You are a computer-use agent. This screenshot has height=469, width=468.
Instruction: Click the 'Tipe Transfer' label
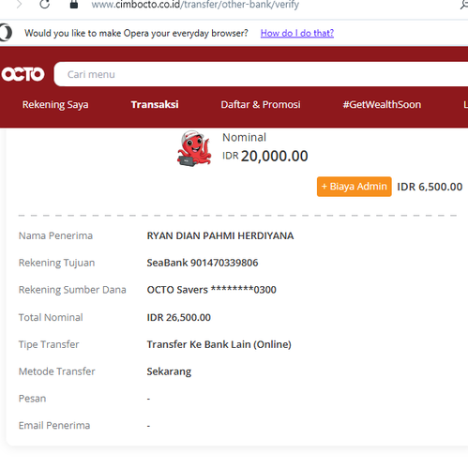pyautogui.click(x=49, y=344)
